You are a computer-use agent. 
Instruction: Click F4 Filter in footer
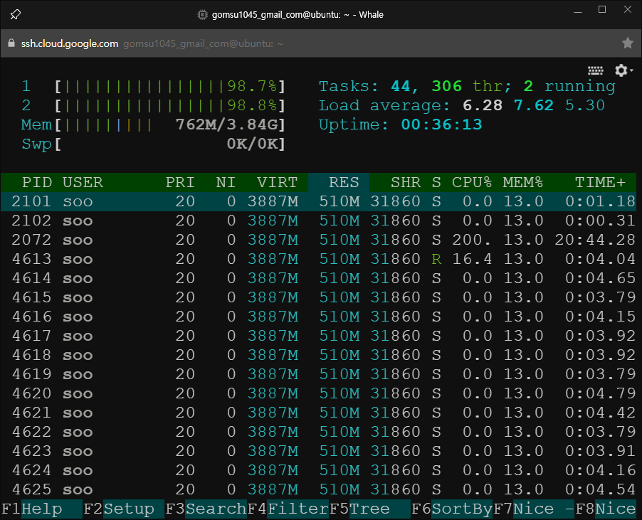(288, 509)
